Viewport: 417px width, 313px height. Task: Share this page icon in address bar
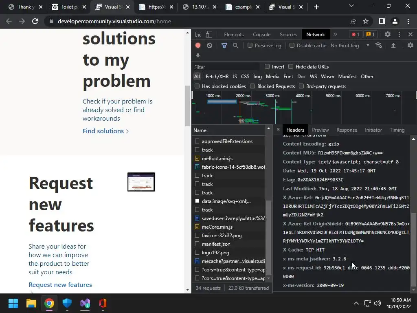pos(353,21)
